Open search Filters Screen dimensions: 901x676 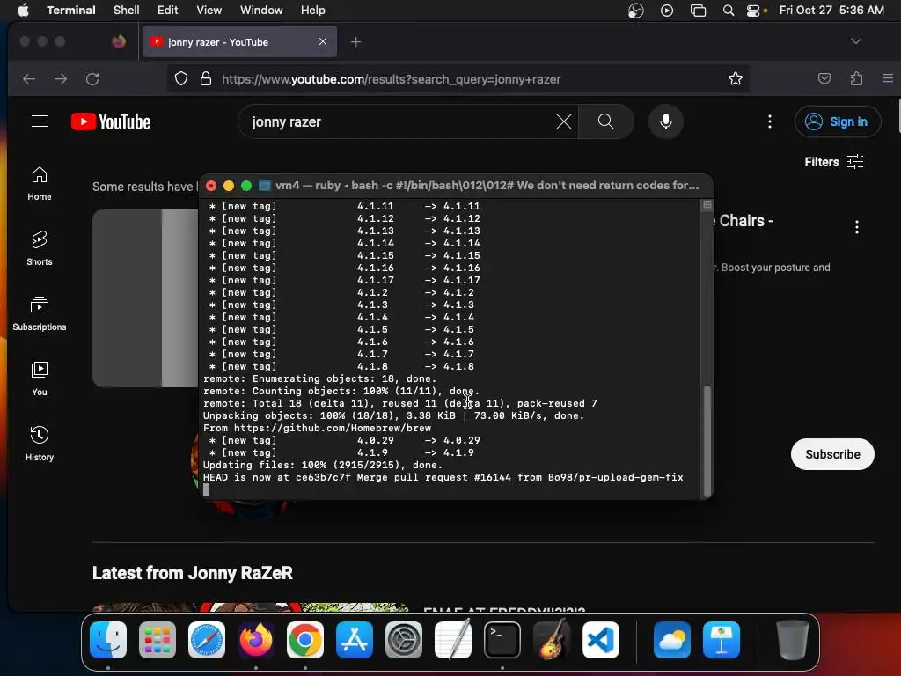click(x=833, y=162)
